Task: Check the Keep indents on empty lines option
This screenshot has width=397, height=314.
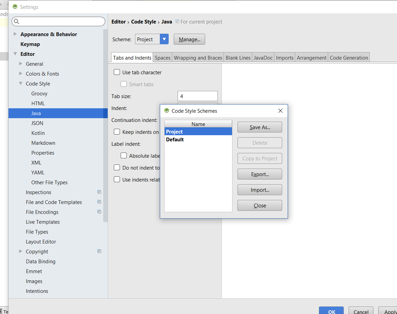Action: click(117, 132)
